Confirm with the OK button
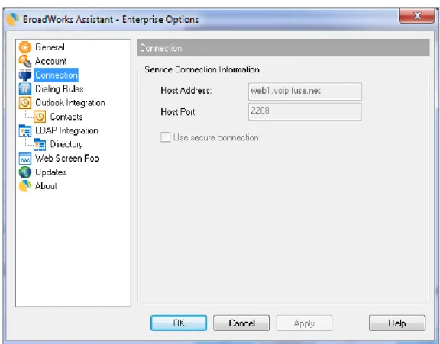440x344 pixels. (x=179, y=323)
